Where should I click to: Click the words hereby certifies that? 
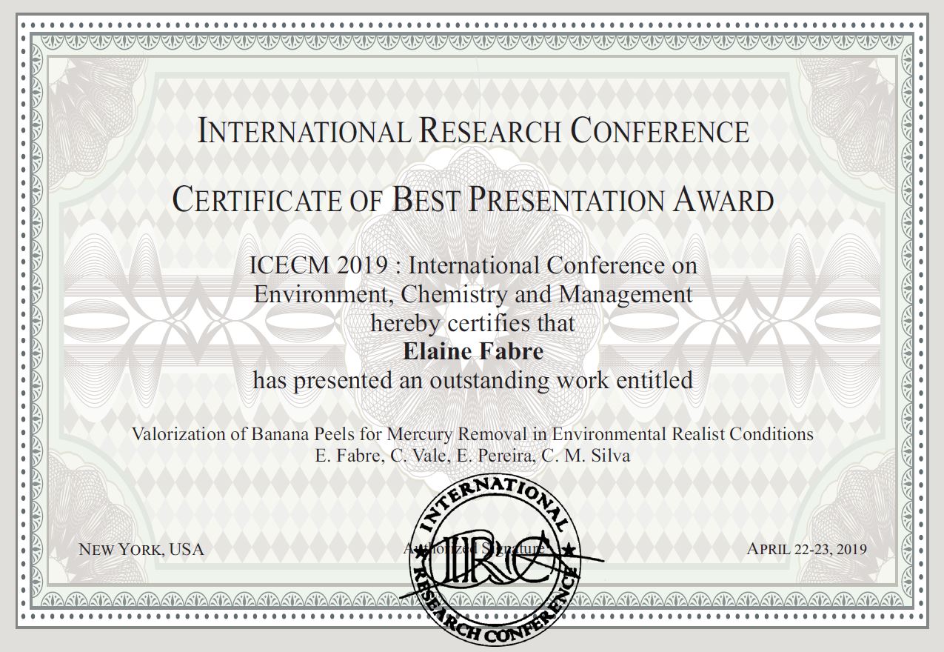pos(473,323)
